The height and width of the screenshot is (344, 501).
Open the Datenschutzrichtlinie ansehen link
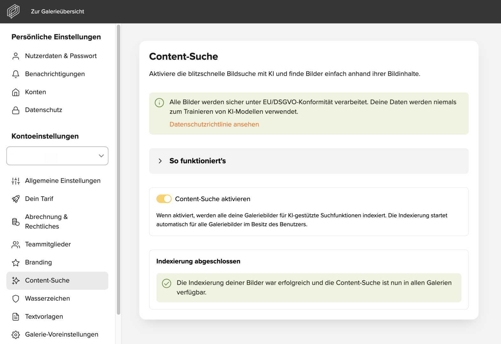pyautogui.click(x=214, y=124)
